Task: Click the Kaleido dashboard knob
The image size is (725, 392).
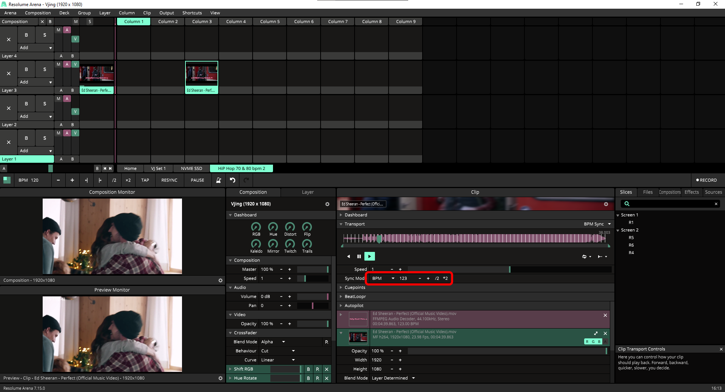Action: [256, 244]
